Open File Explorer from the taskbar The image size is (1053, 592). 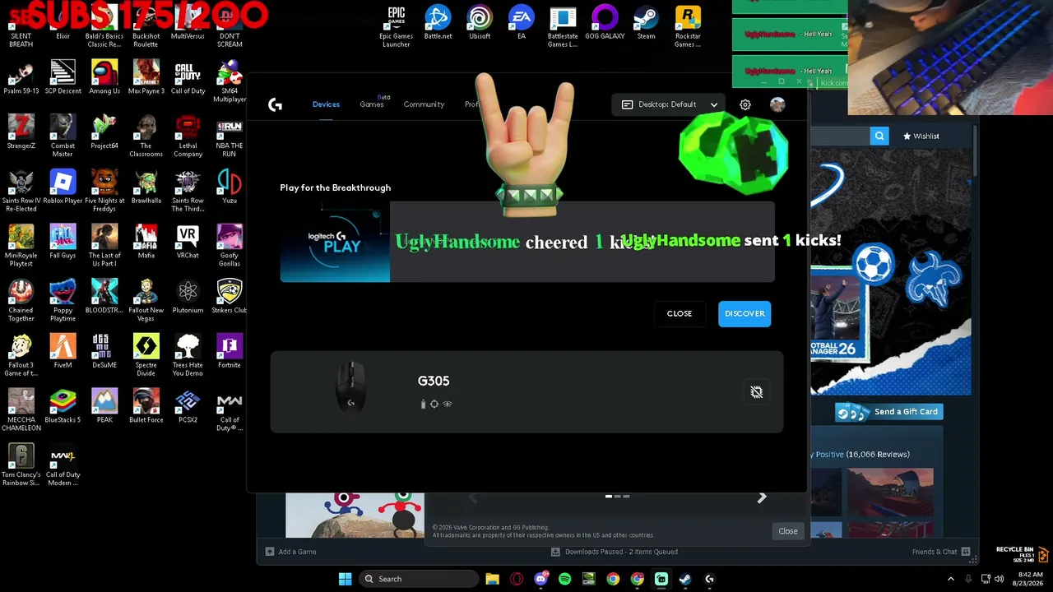tap(492, 579)
